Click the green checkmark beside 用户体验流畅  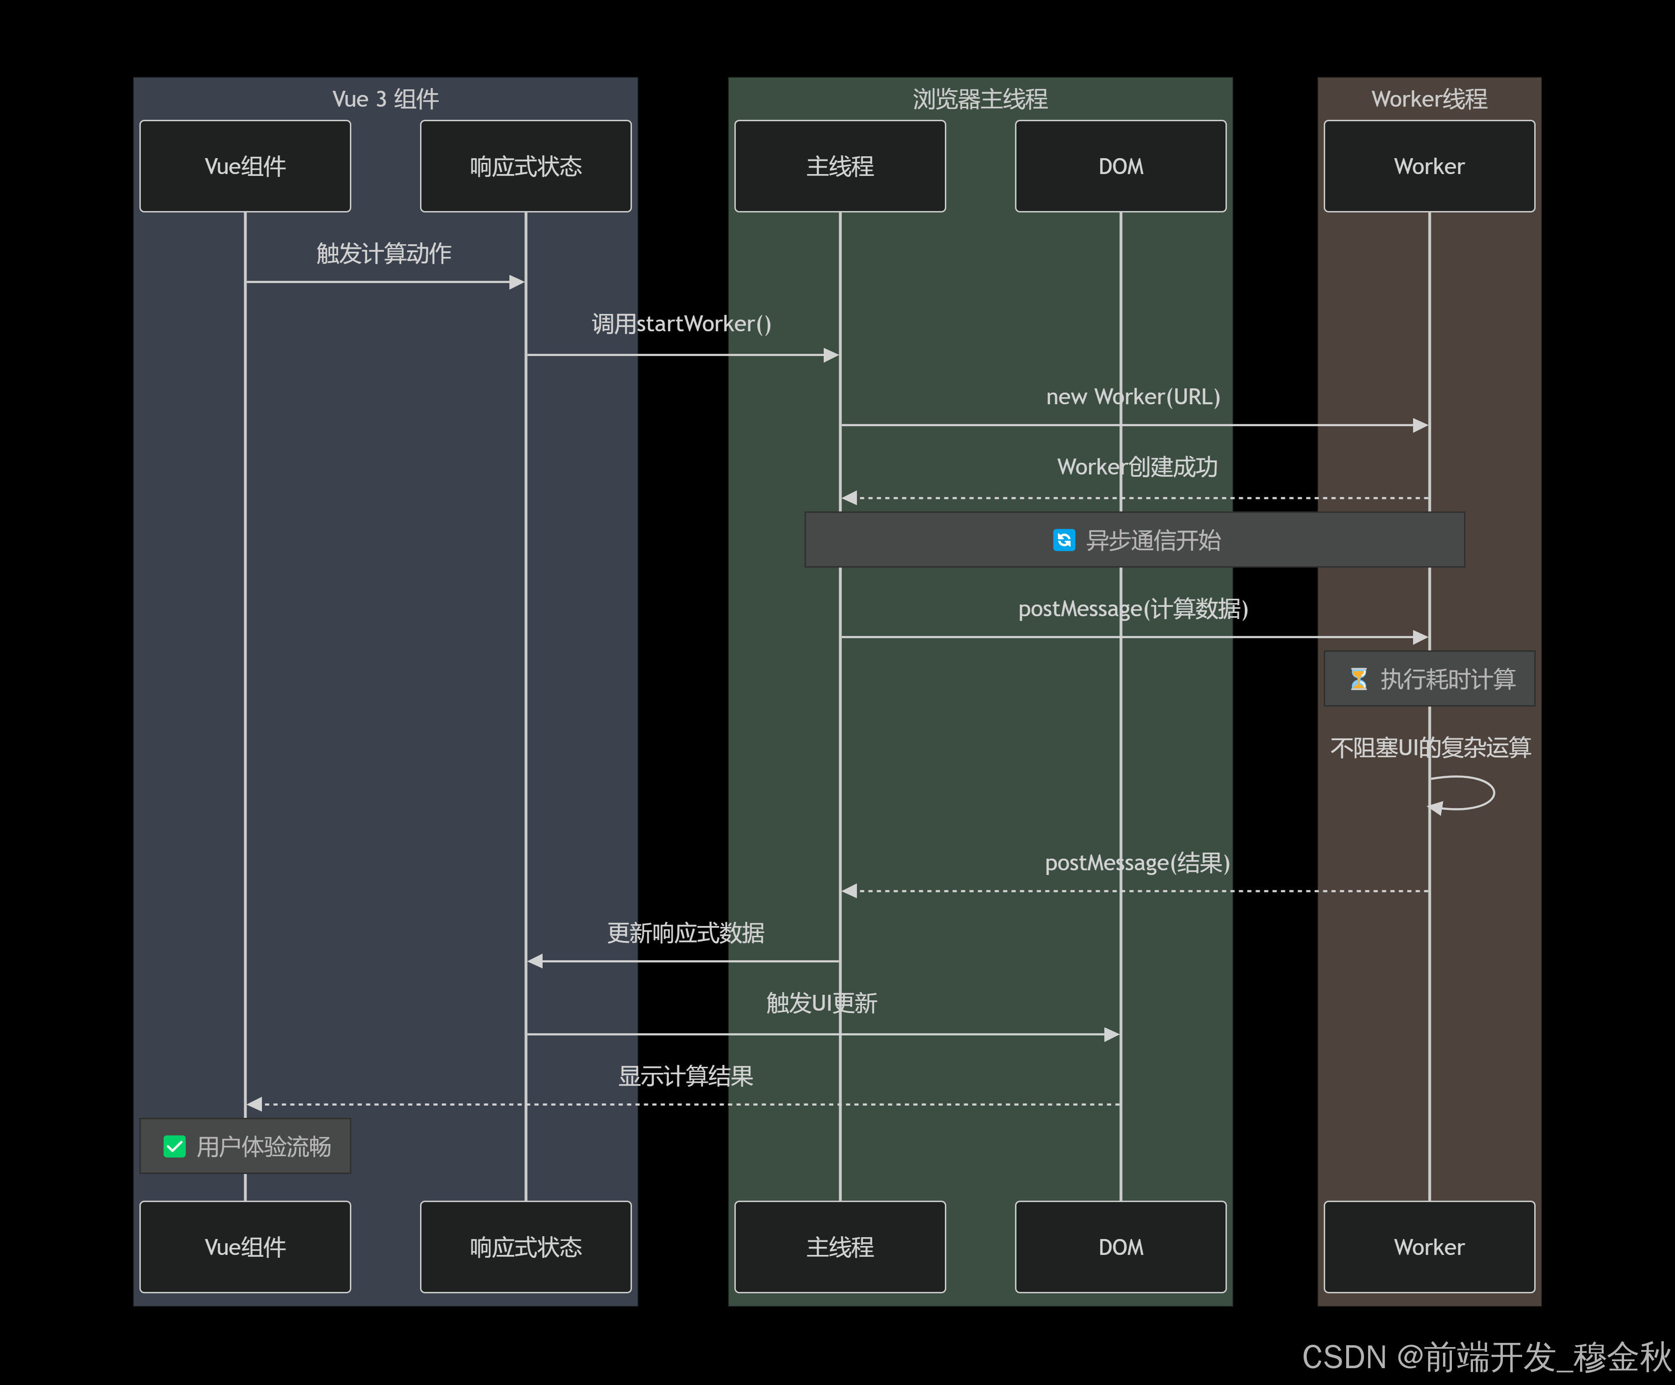pos(174,1146)
